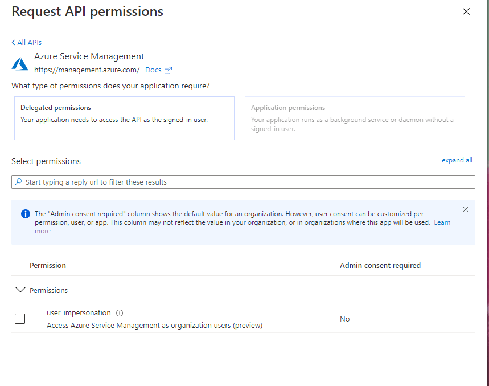This screenshot has width=489, height=386.
Task: Open the Docs link
Action: [153, 70]
